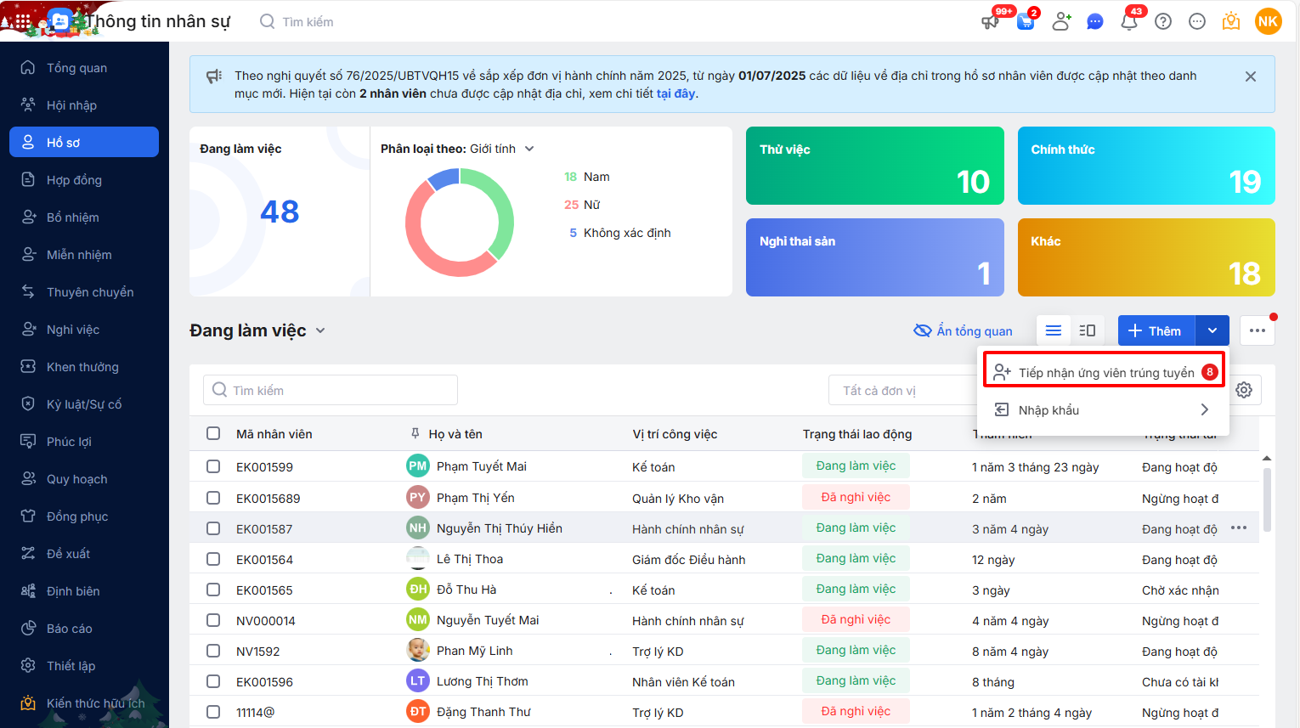Switch to split detail view icon
Viewport: 1300px width, 728px height.
coord(1087,330)
